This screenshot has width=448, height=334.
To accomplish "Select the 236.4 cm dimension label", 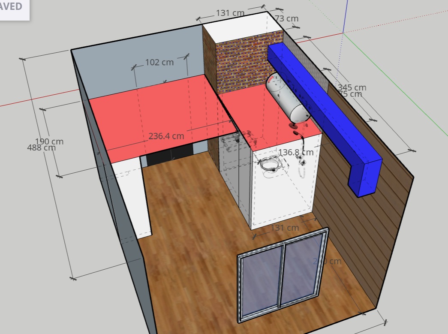I will pos(166,136).
